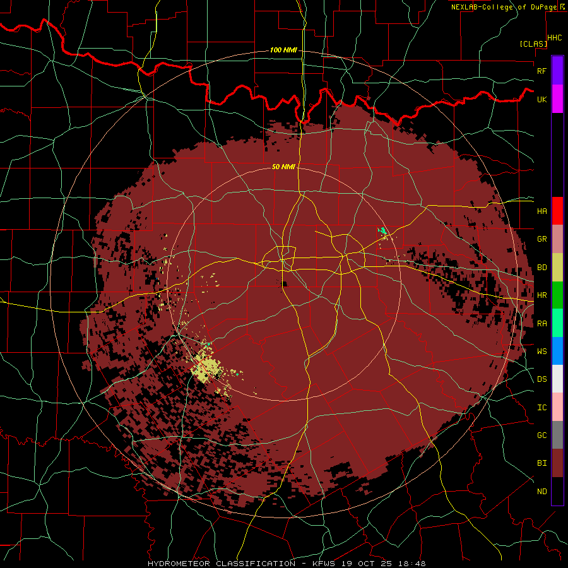Click the light pink IC legend swatch

[557, 407]
